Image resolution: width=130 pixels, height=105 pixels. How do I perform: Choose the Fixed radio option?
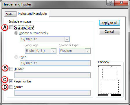(16, 57)
